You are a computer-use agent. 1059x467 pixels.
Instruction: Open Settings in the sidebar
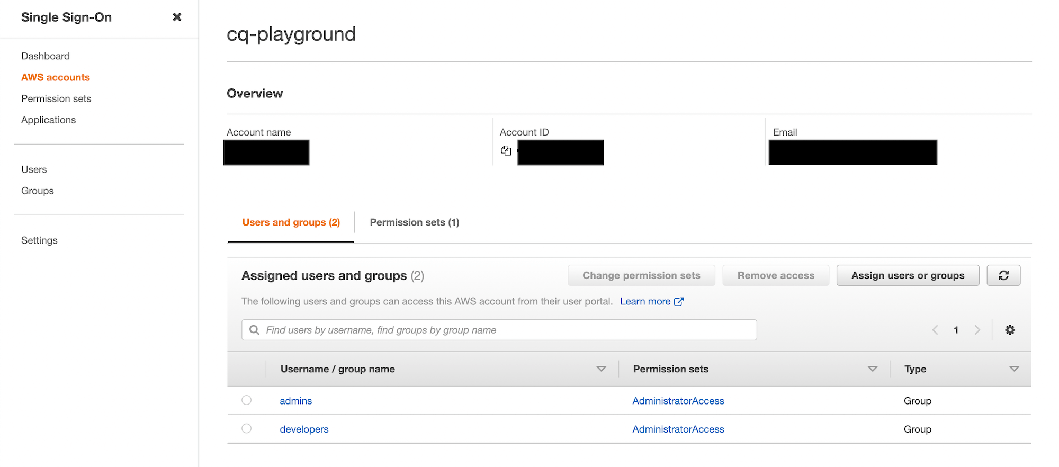click(39, 240)
